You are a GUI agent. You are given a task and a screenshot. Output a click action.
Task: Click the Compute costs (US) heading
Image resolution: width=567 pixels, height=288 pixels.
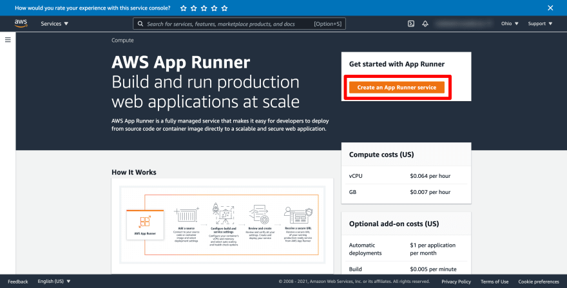point(381,155)
